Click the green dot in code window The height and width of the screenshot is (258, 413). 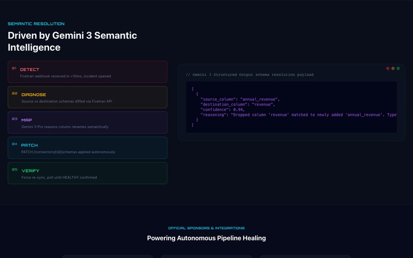(x=398, y=69)
